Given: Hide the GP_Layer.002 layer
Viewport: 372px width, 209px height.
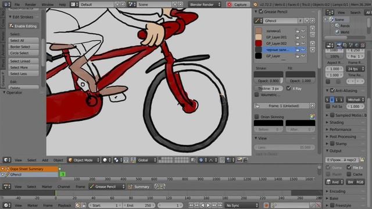Looking at the screenshot, I should [303, 44].
